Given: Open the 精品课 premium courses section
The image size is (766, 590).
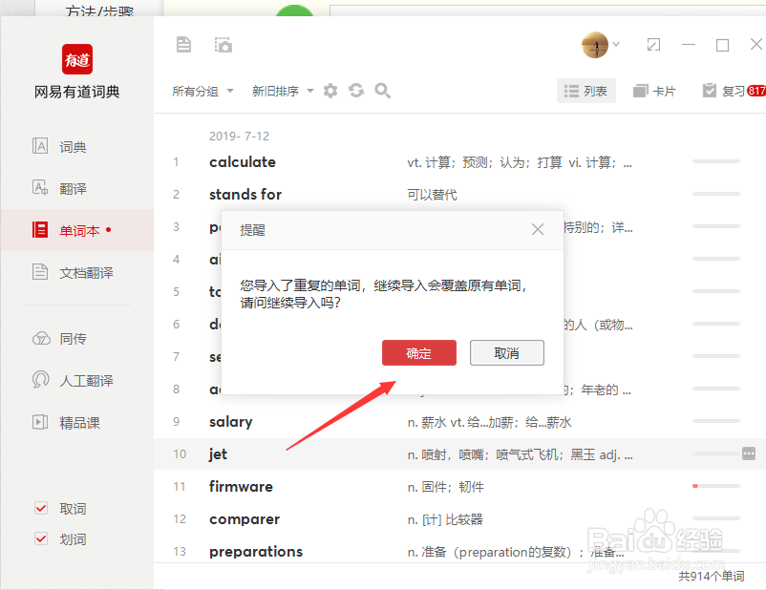Looking at the screenshot, I should coord(57,422).
